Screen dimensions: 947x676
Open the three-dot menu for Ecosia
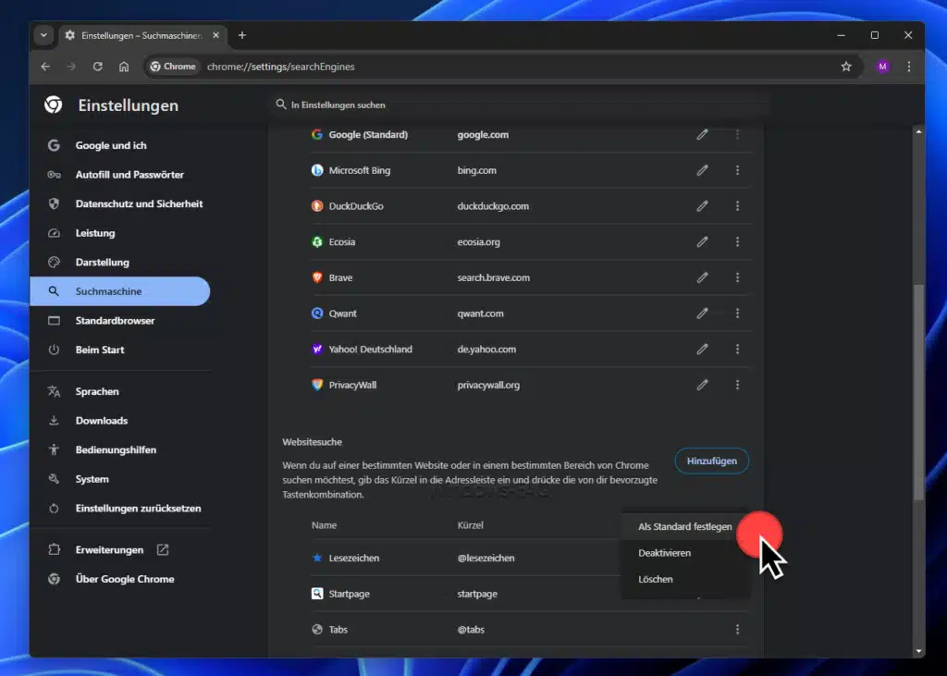click(737, 241)
